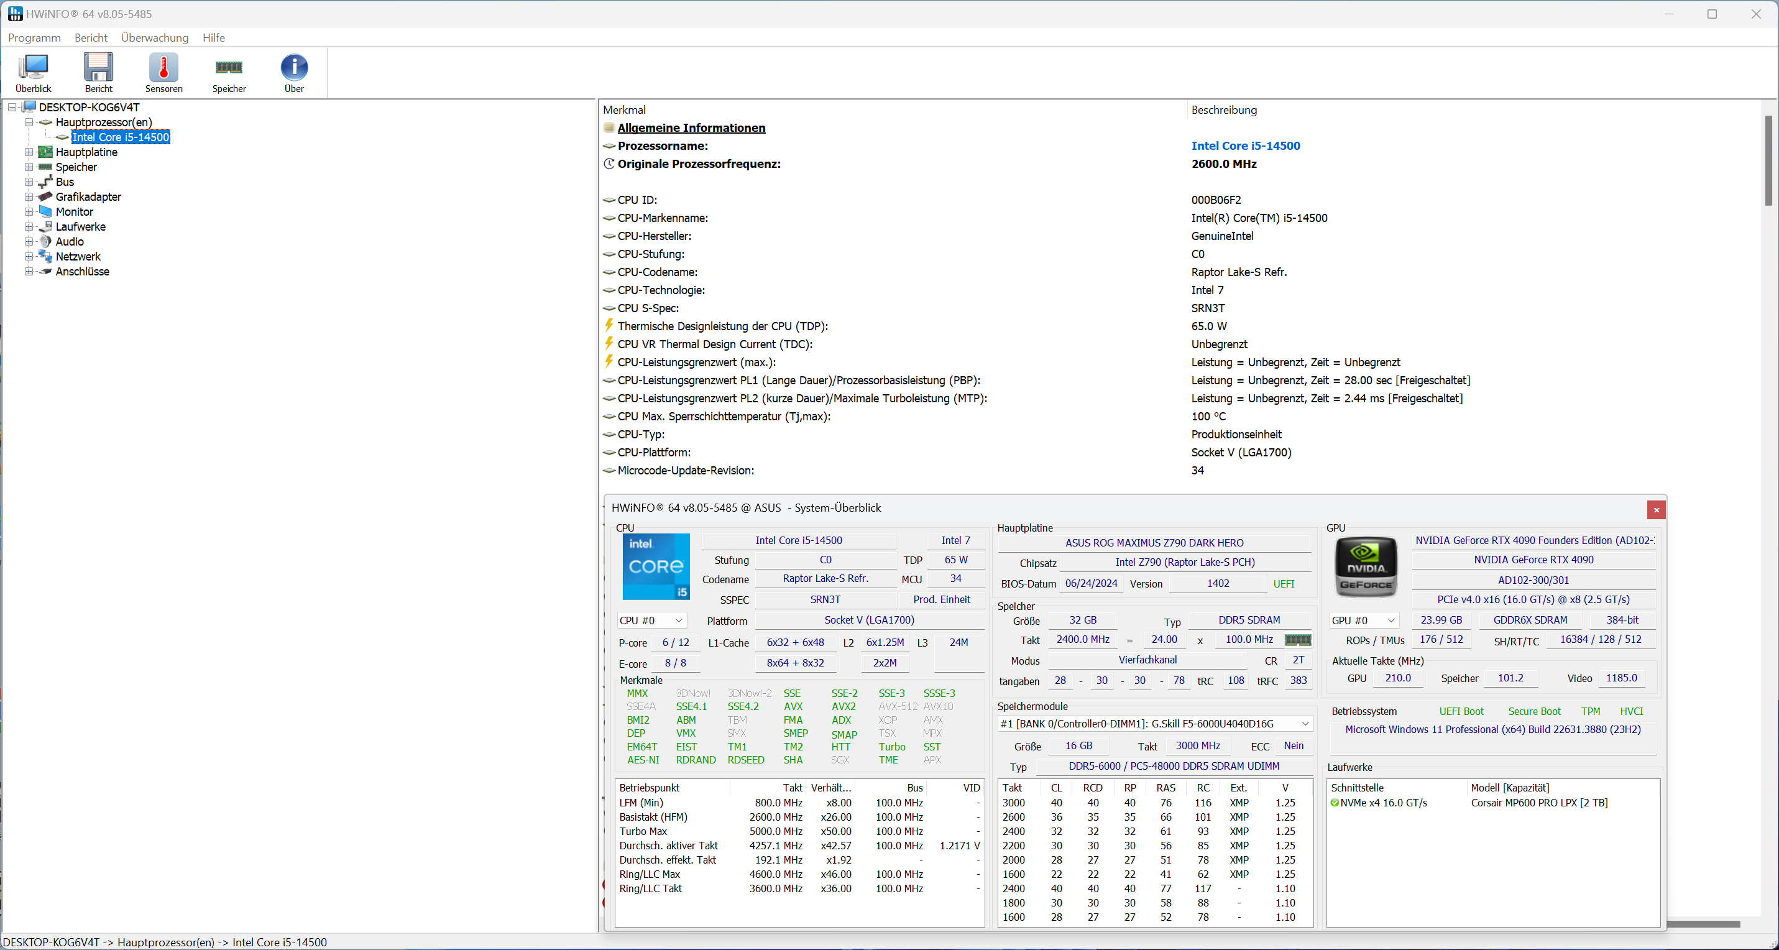
Task: Click the Microsoft Windows 11 Professional text
Action: [1493, 729]
